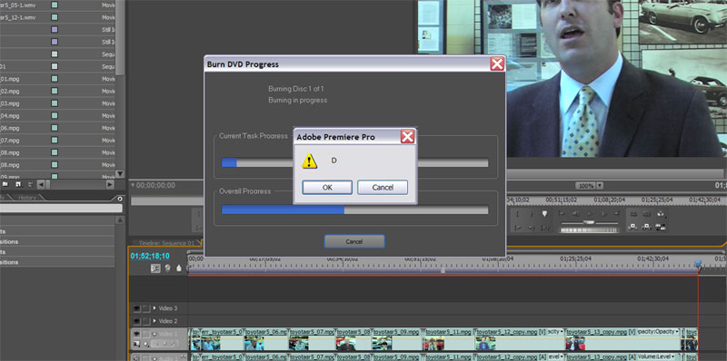Cancel the Burn DVD Progress dialog
727x361 pixels.
(354, 241)
